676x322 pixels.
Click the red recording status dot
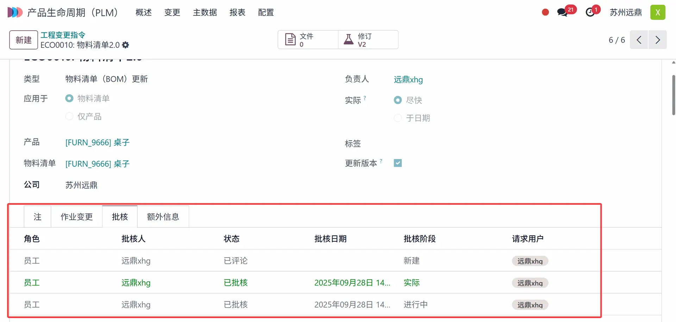click(545, 12)
